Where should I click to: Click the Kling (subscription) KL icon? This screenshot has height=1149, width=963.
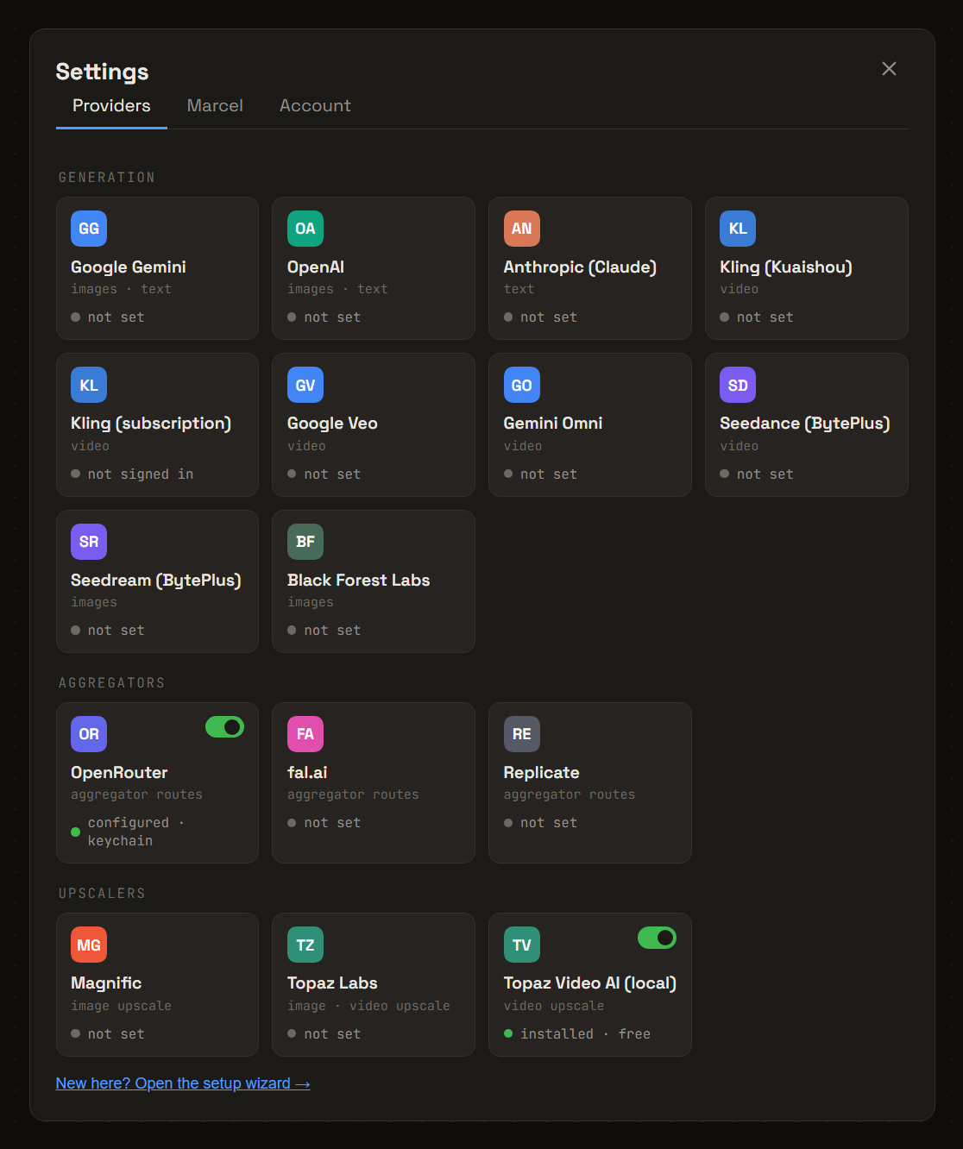tap(89, 385)
